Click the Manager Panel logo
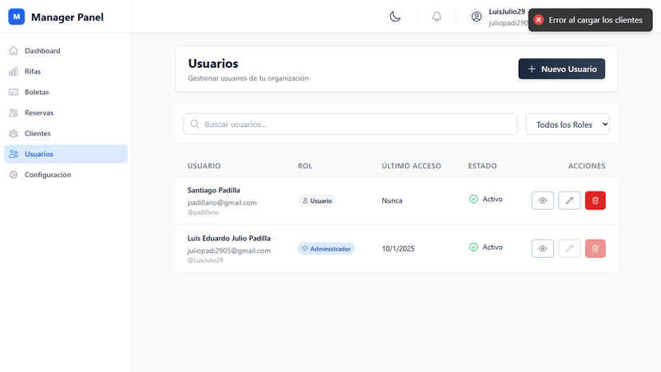The image size is (661, 372). tap(16, 17)
